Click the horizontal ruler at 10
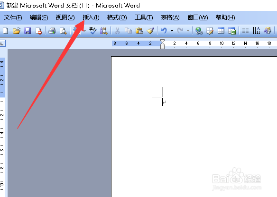The height and width of the screenshot is (197, 277). point(222,43)
